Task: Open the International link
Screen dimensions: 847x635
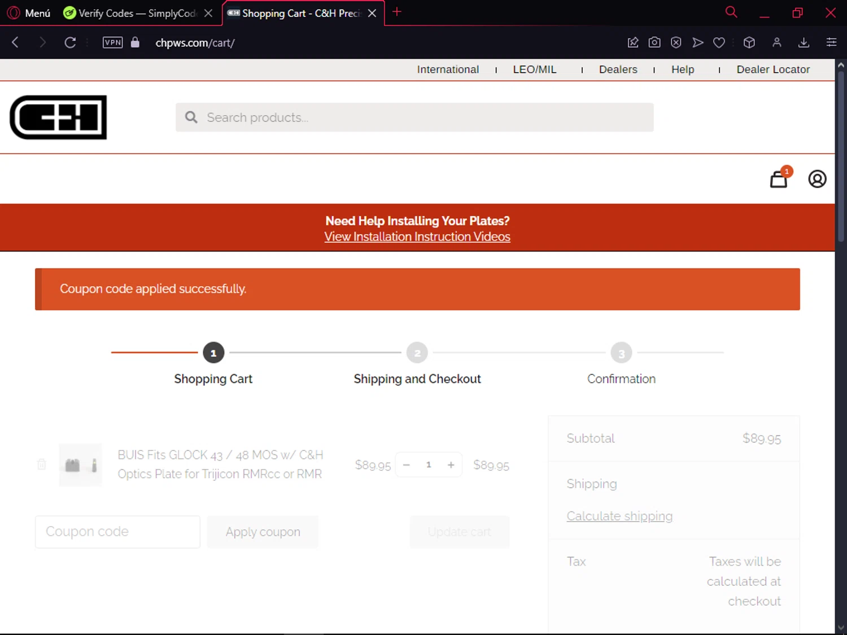Action: coord(448,69)
